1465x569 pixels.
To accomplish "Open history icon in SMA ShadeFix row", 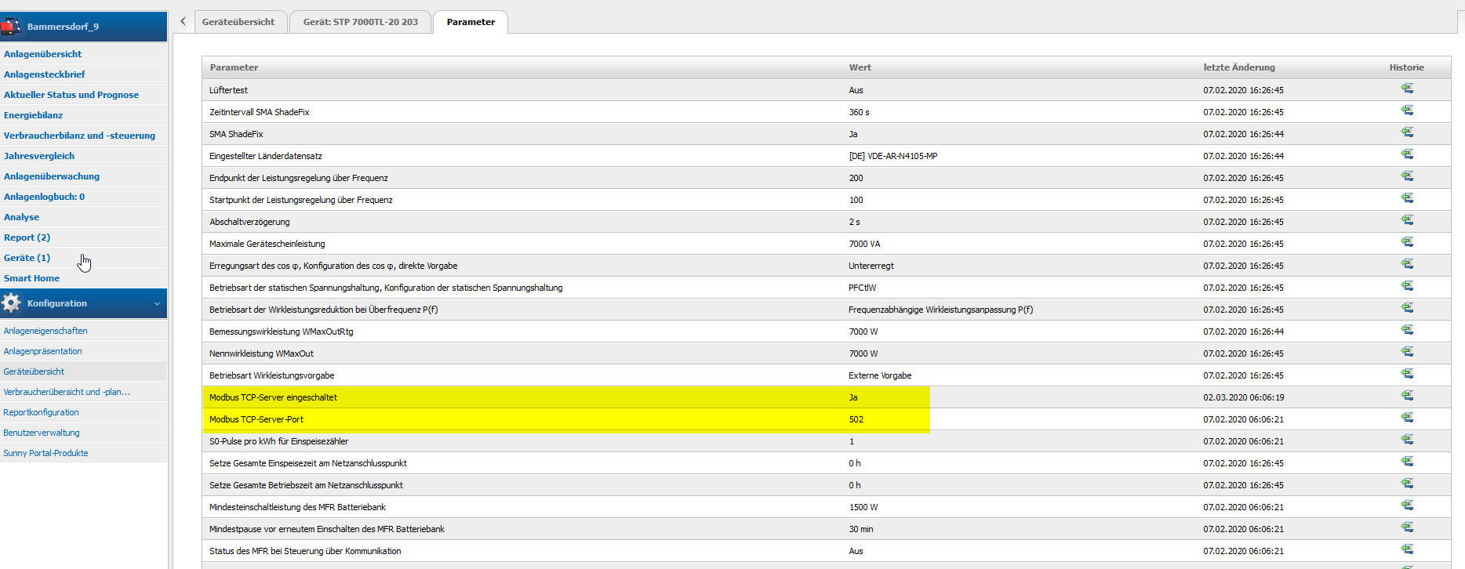I will (1407, 132).
